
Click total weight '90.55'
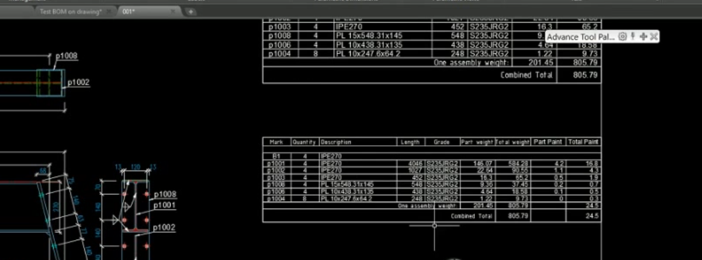click(521, 171)
